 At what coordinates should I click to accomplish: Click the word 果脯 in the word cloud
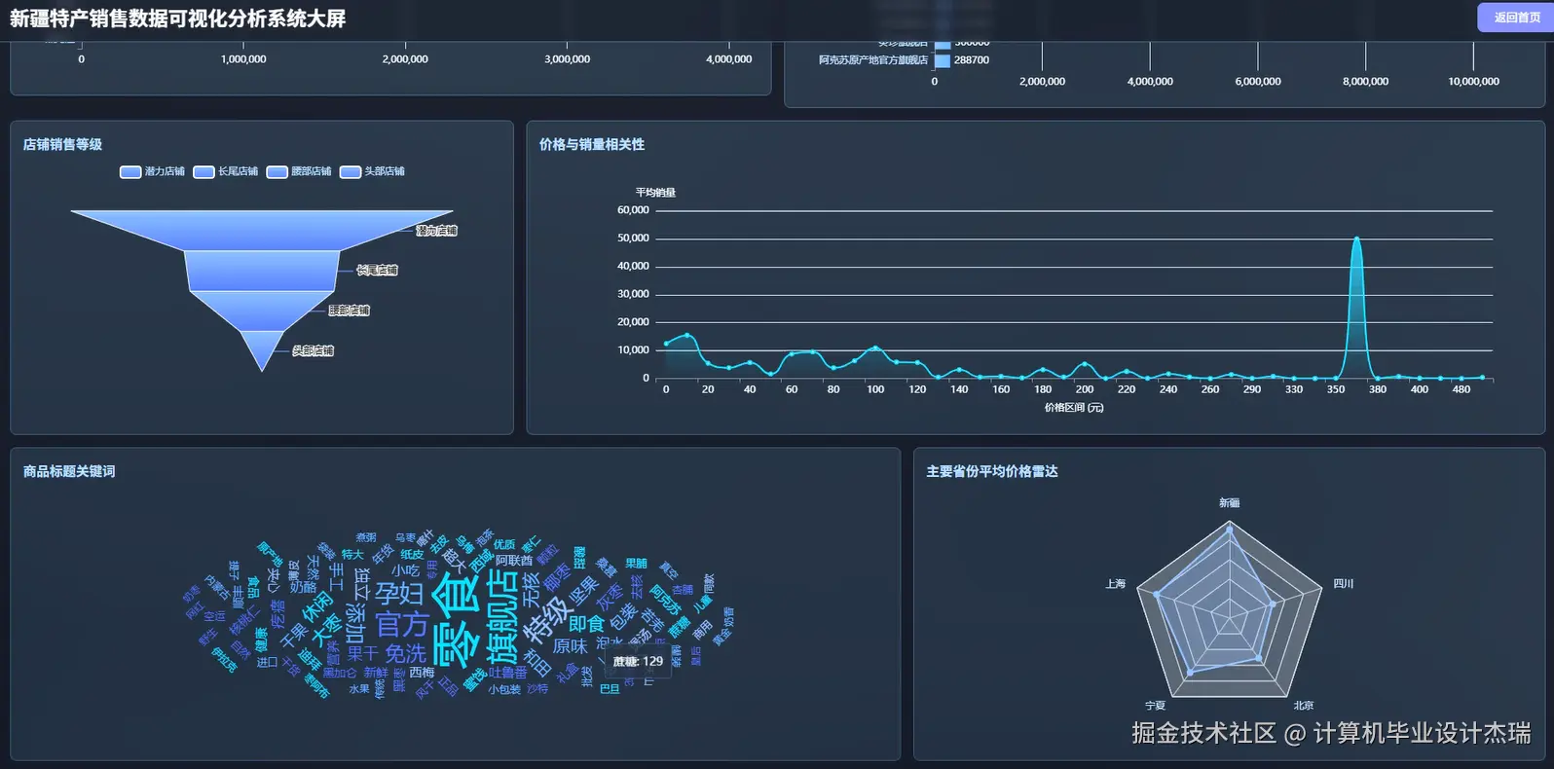[x=637, y=564]
